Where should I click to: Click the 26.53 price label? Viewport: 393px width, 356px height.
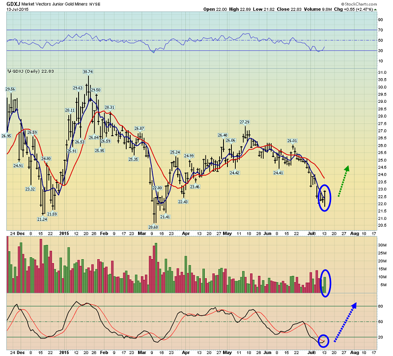80,142
